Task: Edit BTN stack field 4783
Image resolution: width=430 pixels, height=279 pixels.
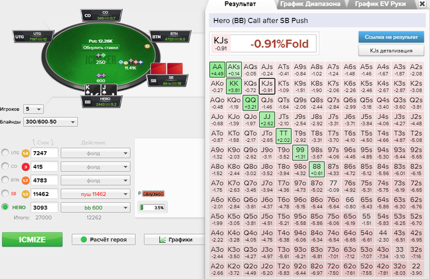Action: coord(44,181)
